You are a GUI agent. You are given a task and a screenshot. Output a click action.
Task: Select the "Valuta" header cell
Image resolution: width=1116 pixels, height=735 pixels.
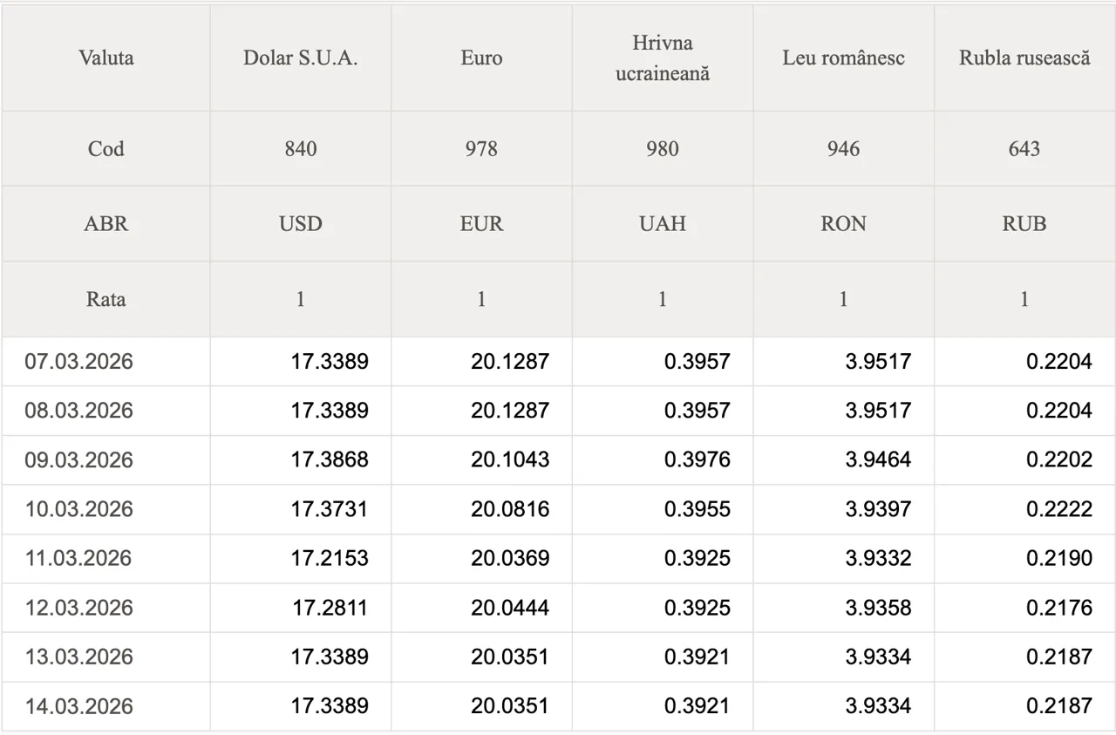[x=105, y=58]
